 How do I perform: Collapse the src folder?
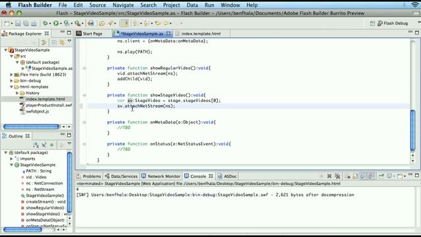[x=12, y=56]
